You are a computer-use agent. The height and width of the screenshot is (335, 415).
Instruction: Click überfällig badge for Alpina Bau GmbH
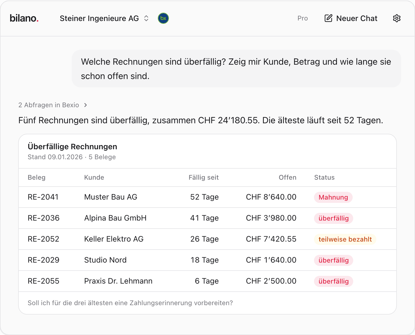[334, 218]
